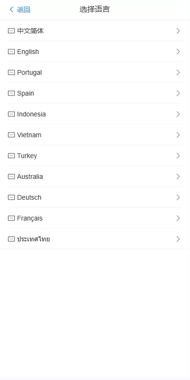Select the 中文简体 language option
This screenshot has width=190, height=380.
pyautogui.click(x=95, y=31)
